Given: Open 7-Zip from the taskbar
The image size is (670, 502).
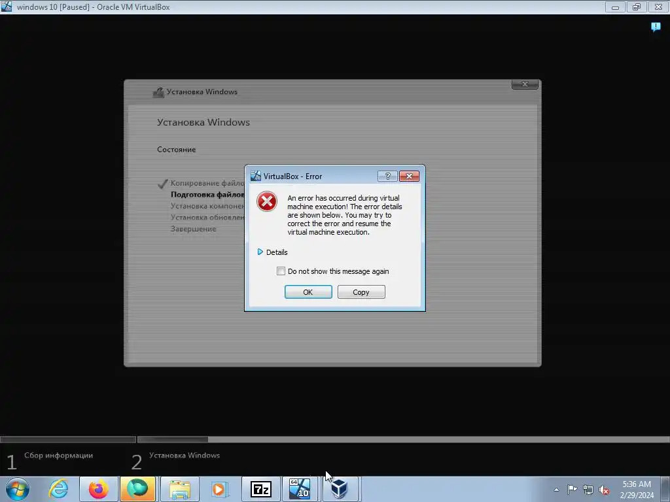Looking at the screenshot, I should point(260,489).
